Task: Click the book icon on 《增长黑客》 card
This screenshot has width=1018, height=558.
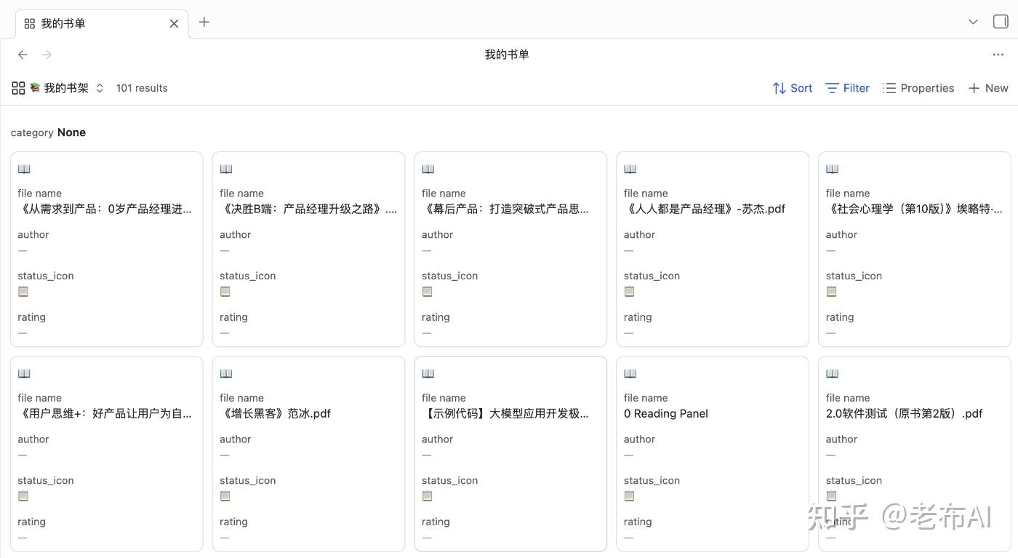Action: (x=226, y=373)
